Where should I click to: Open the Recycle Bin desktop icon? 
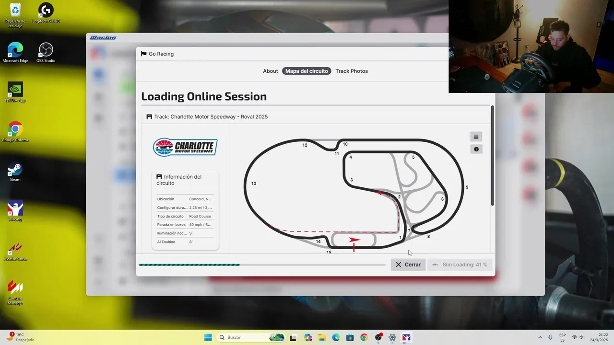[15, 15]
